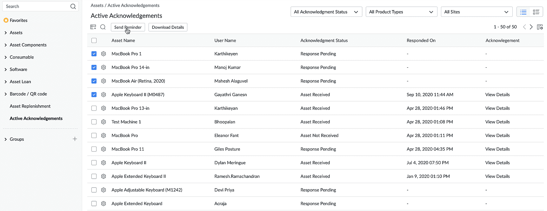Open All Product Types dropdown
The image size is (547, 211).
pos(401,12)
